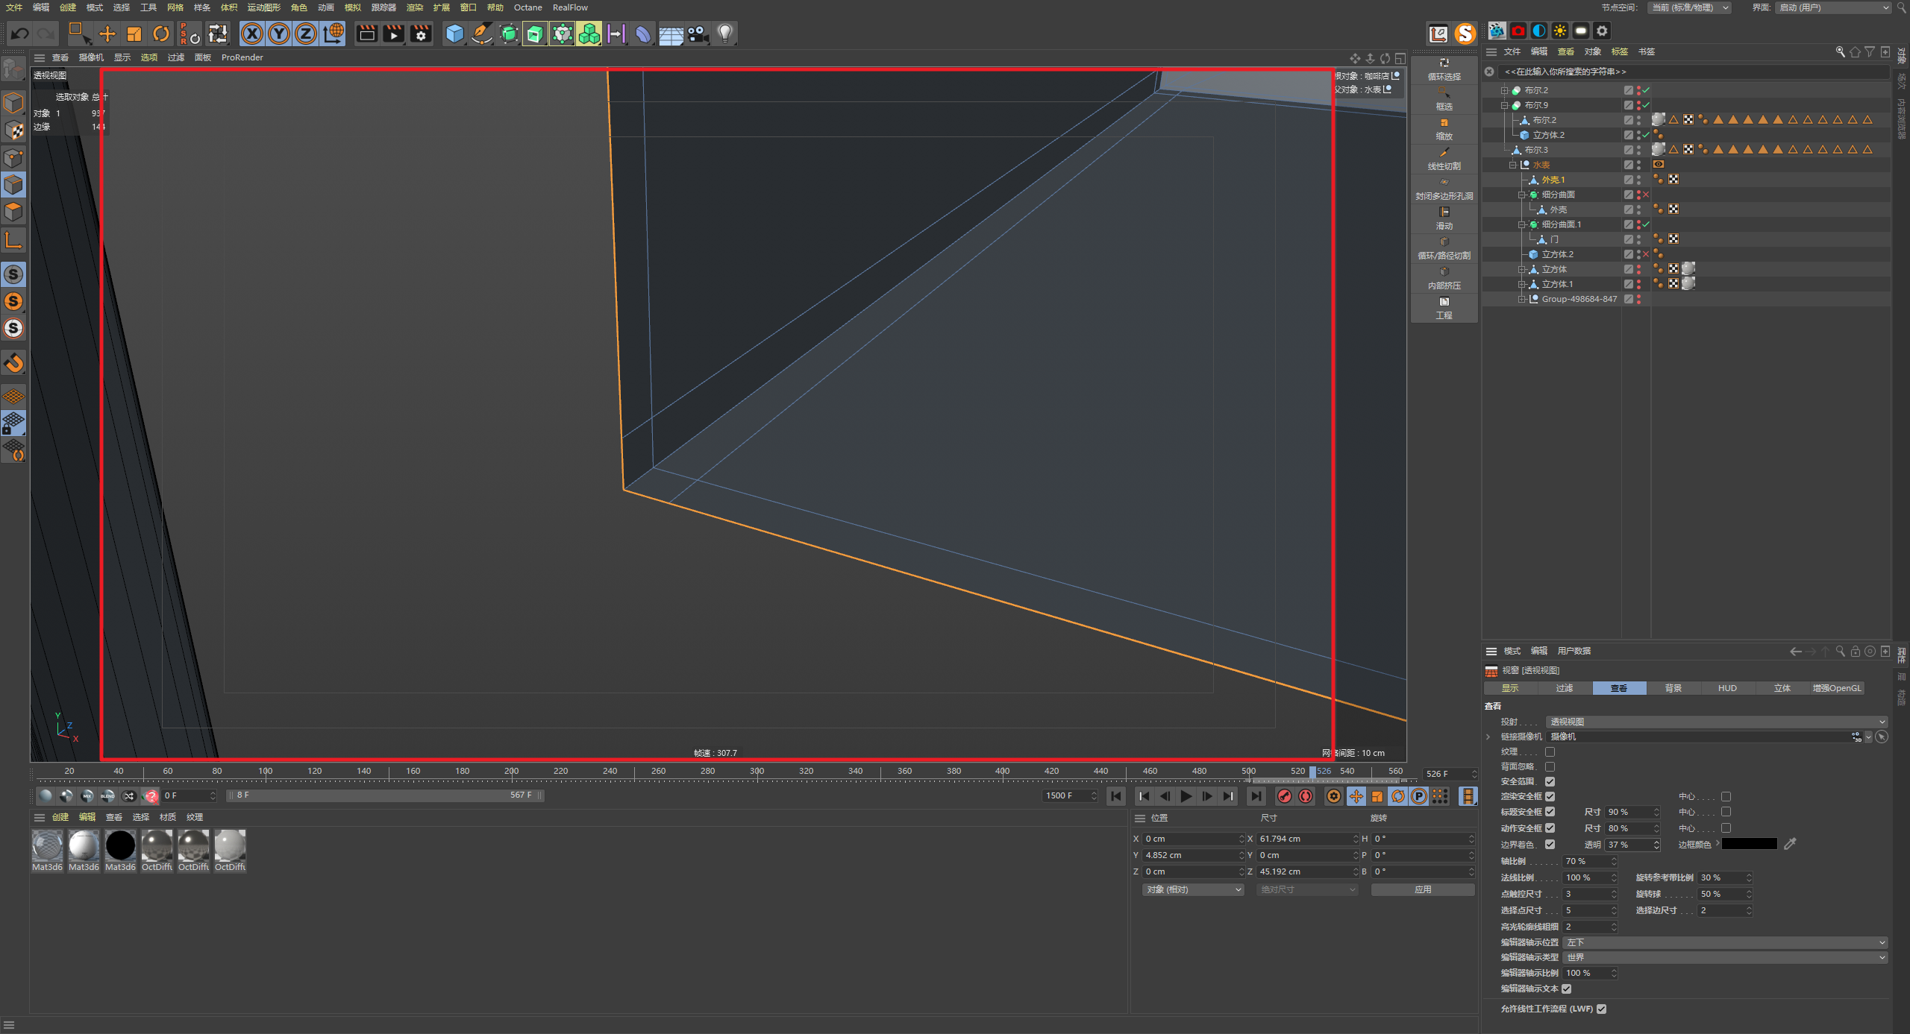
Task: Open the RealFlow menu
Action: (x=570, y=7)
